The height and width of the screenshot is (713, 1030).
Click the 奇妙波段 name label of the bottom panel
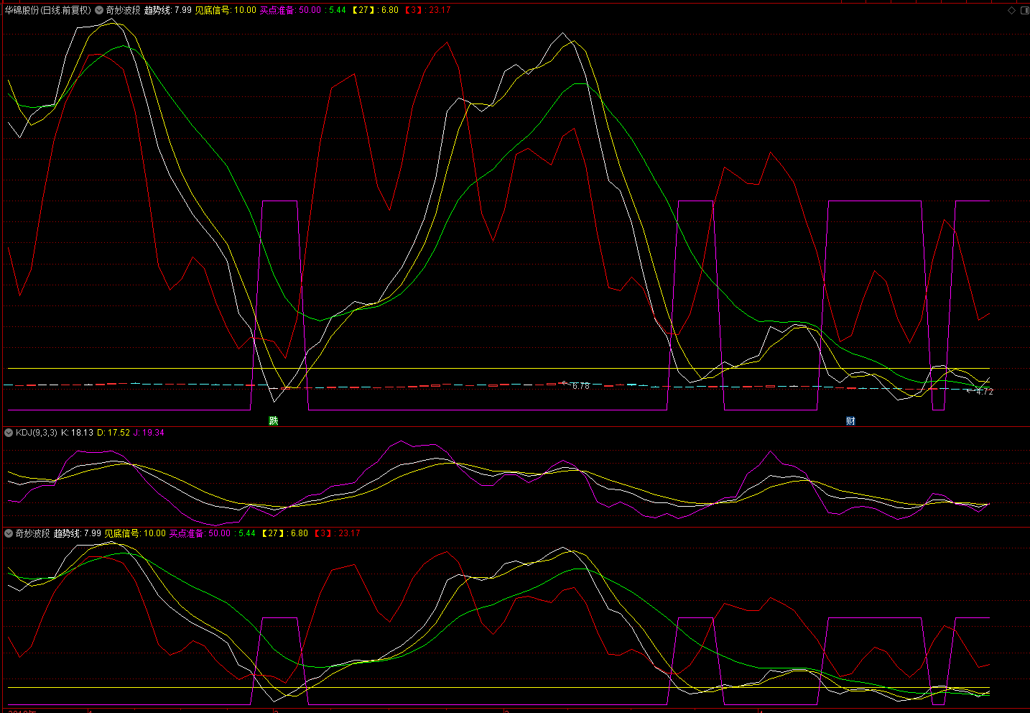click(33, 533)
